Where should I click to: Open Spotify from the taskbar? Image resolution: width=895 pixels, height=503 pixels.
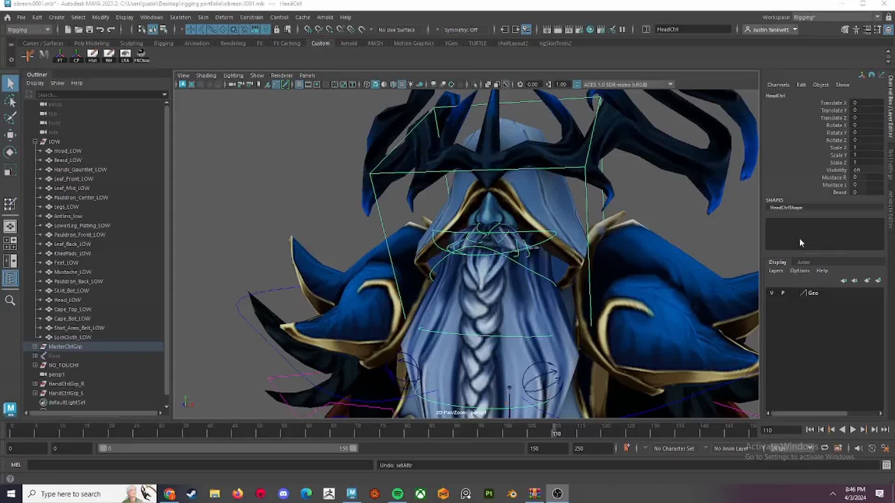click(397, 494)
